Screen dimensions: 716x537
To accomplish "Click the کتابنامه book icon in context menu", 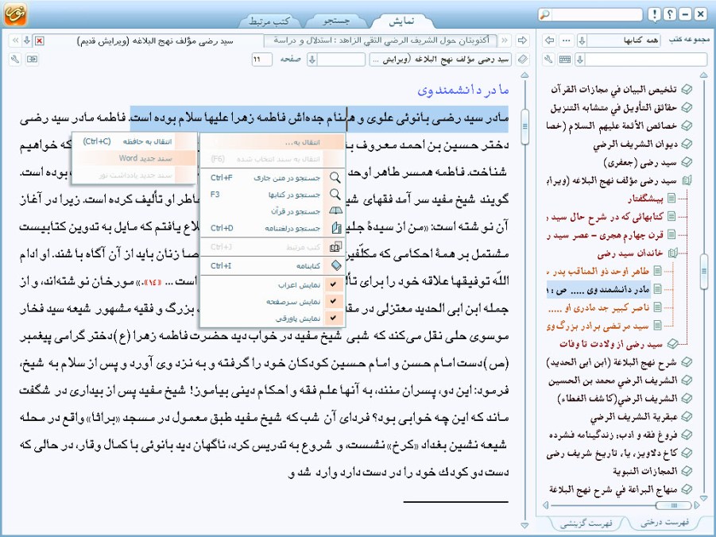I will (336, 266).
